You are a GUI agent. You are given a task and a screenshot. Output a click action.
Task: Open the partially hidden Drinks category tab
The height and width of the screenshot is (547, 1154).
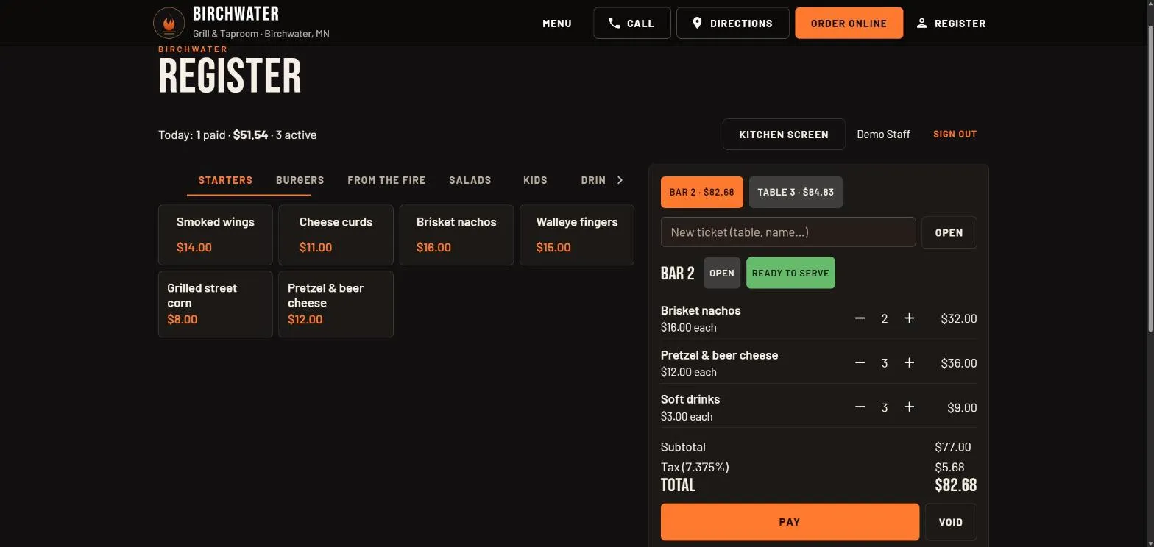pyautogui.click(x=593, y=180)
